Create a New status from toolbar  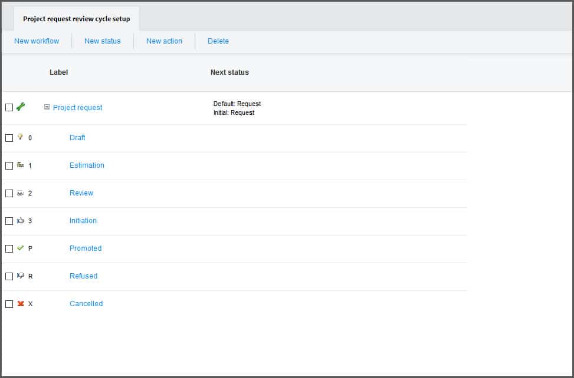click(x=102, y=41)
